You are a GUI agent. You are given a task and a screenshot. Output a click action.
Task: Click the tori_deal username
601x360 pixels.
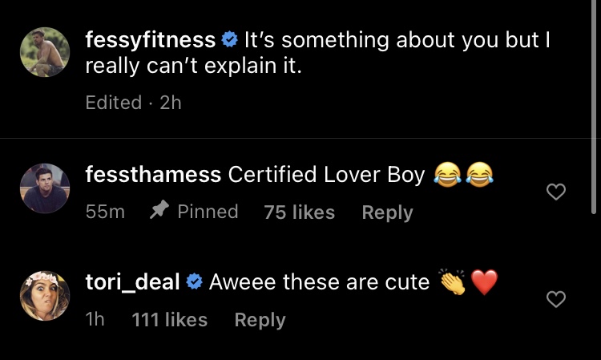point(132,282)
